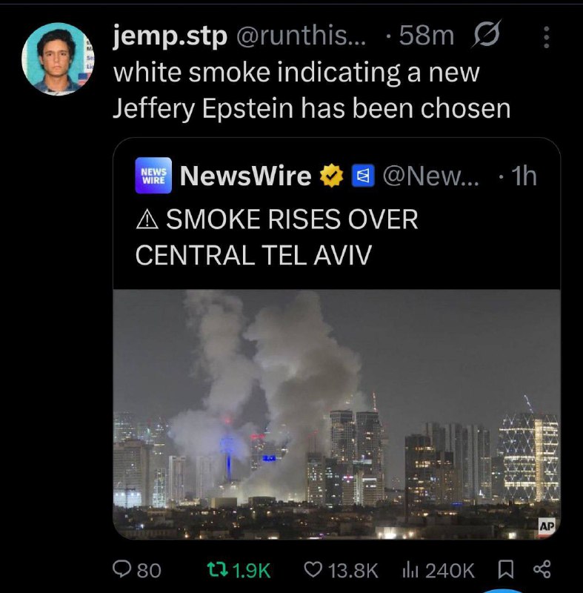The height and width of the screenshot is (593, 583).
Task: Toggle the repost icon
Action: point(217,569)
